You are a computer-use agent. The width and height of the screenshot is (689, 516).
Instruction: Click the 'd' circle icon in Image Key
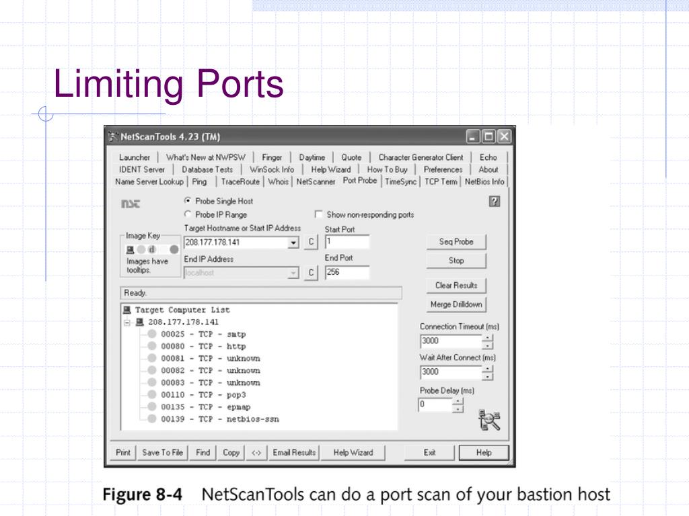(x=152, y=250)
